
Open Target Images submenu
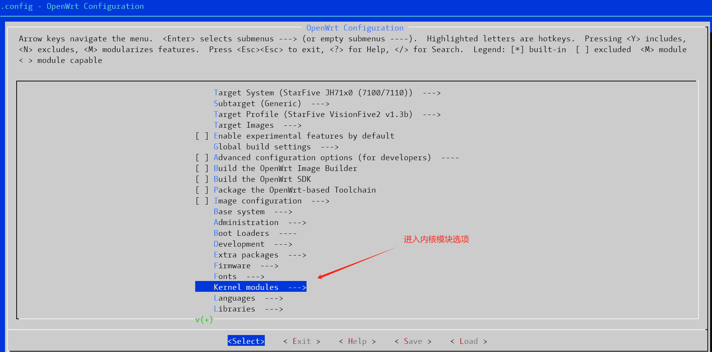(x=257, y=125)
